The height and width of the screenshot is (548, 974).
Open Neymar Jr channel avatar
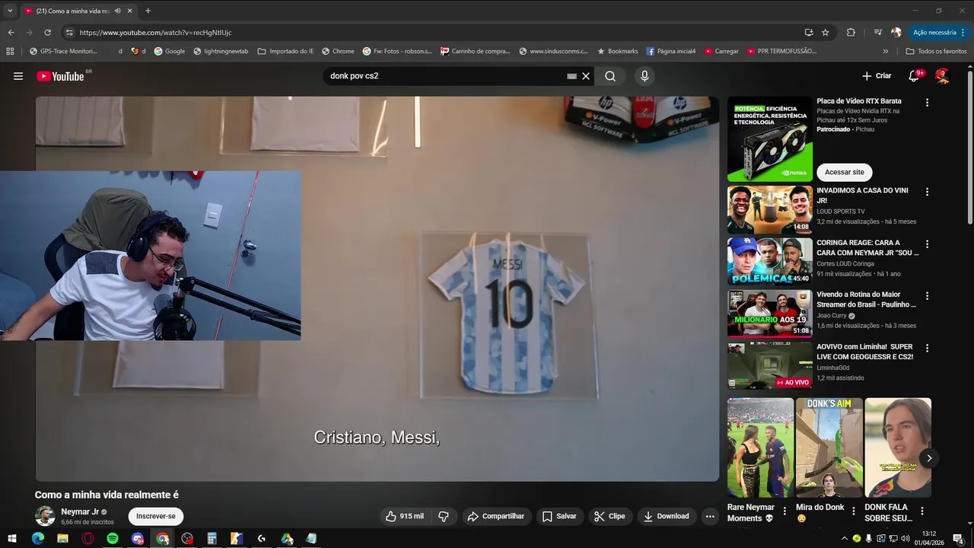coord(45,516)
